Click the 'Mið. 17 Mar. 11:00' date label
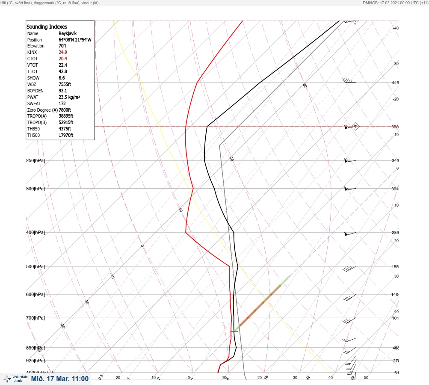The image size is (429, 385). 59,379
